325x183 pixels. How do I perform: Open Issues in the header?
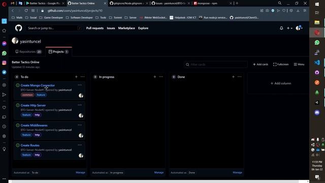[x=111, y=28]
